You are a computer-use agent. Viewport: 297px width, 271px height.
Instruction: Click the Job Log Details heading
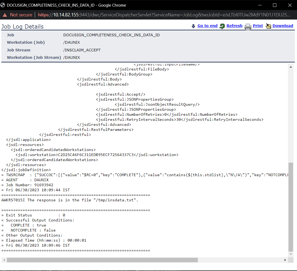click(x=22, y=26)
